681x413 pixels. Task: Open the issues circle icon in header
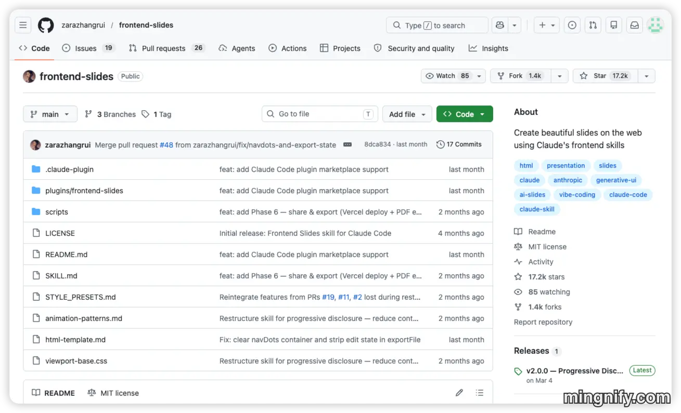572,25
